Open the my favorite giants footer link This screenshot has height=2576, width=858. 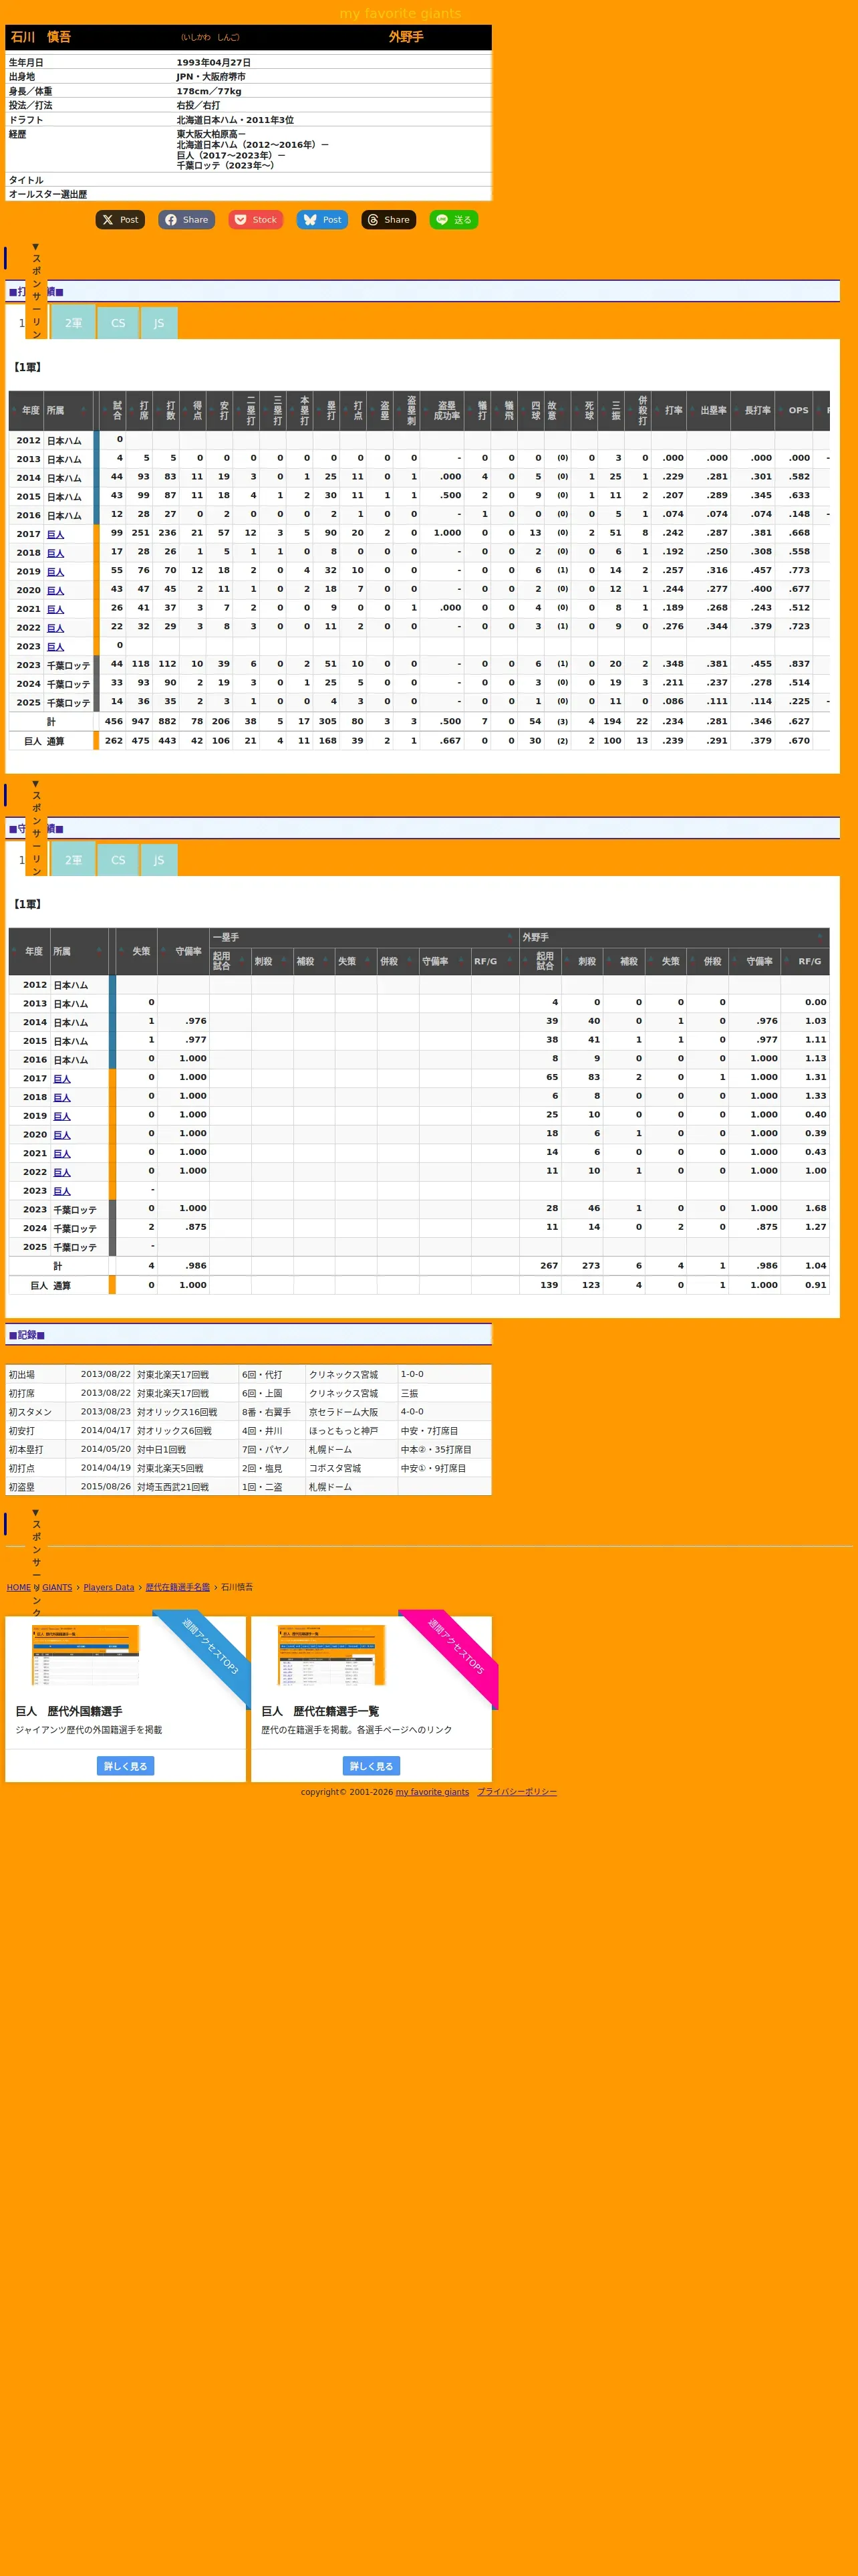click(432, 1793)
